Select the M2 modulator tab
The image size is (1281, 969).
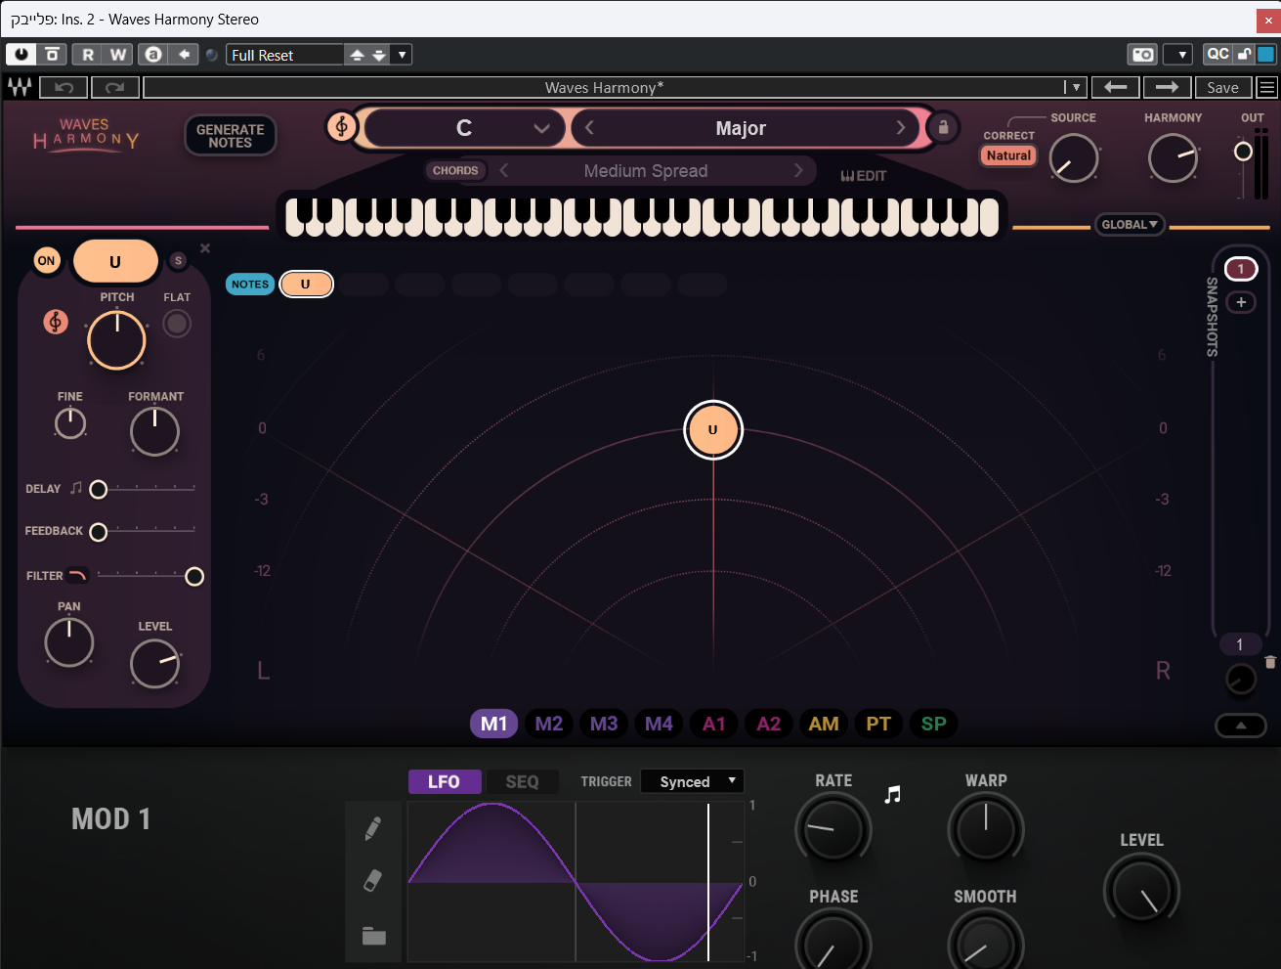point(548,724)
